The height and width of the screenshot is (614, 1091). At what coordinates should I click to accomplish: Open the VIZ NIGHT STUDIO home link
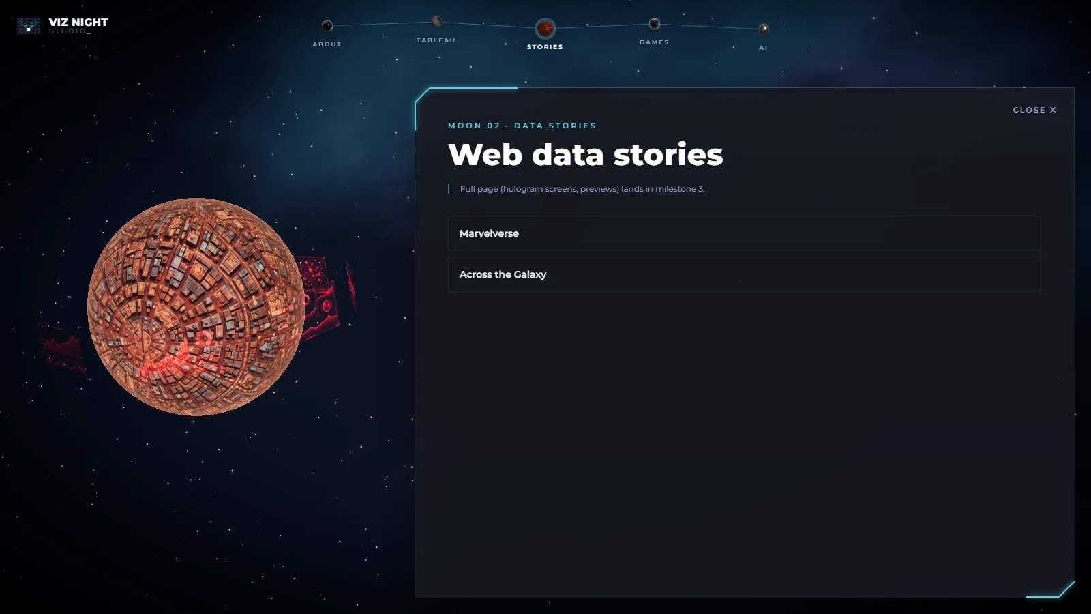click(x=63, y=26)
